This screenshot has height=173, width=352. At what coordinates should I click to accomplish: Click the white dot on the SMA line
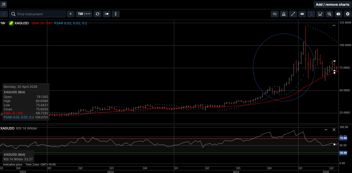coord(334,73)
